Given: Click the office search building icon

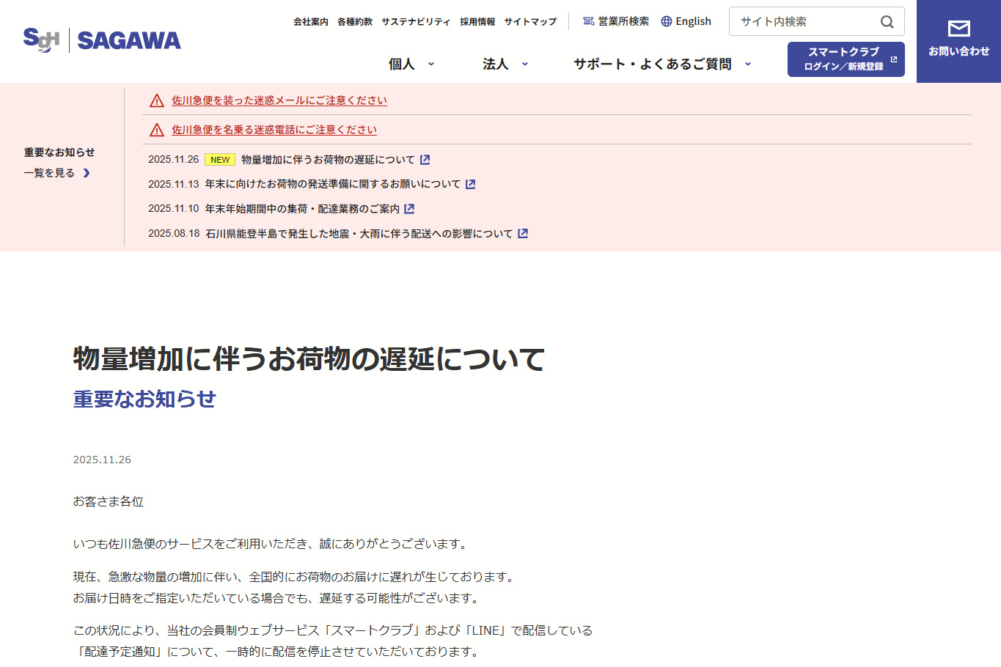Looking at the screenshot, I should pos(588,21).
